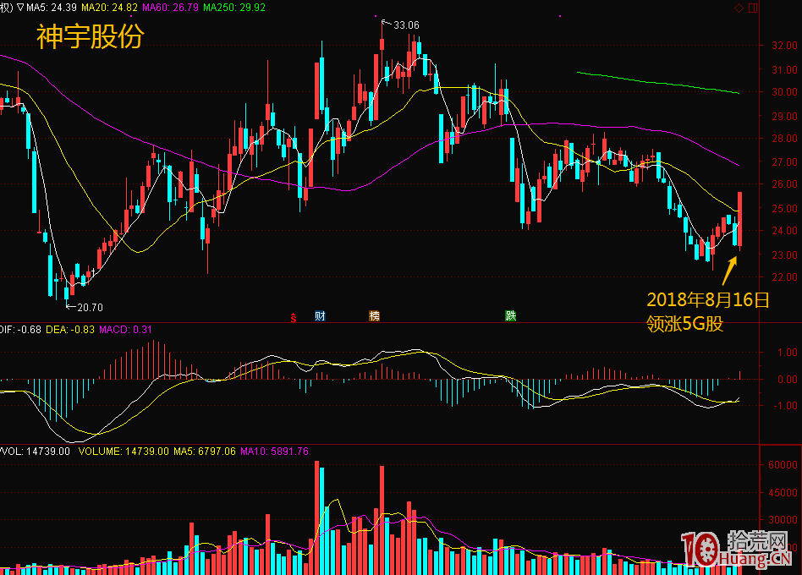Viewport: 802px width, 575px height.
Task: Click the DIF: -0.68 value
Action: tap(20, 330)
